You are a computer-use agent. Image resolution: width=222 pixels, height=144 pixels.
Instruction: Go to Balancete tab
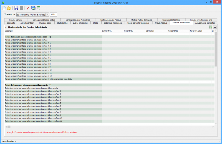click(x=11, y=23)
